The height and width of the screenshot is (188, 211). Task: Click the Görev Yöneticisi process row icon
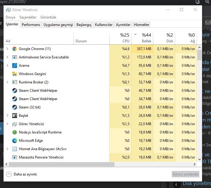click(15, 124)
